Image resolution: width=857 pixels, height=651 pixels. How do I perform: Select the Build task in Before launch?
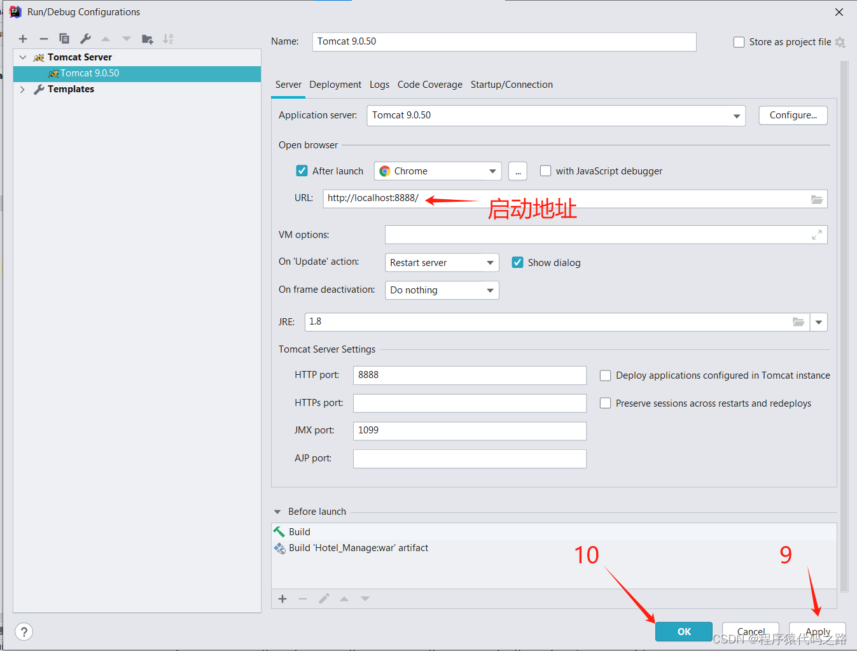pyautogui.click(x=554, y=532)
